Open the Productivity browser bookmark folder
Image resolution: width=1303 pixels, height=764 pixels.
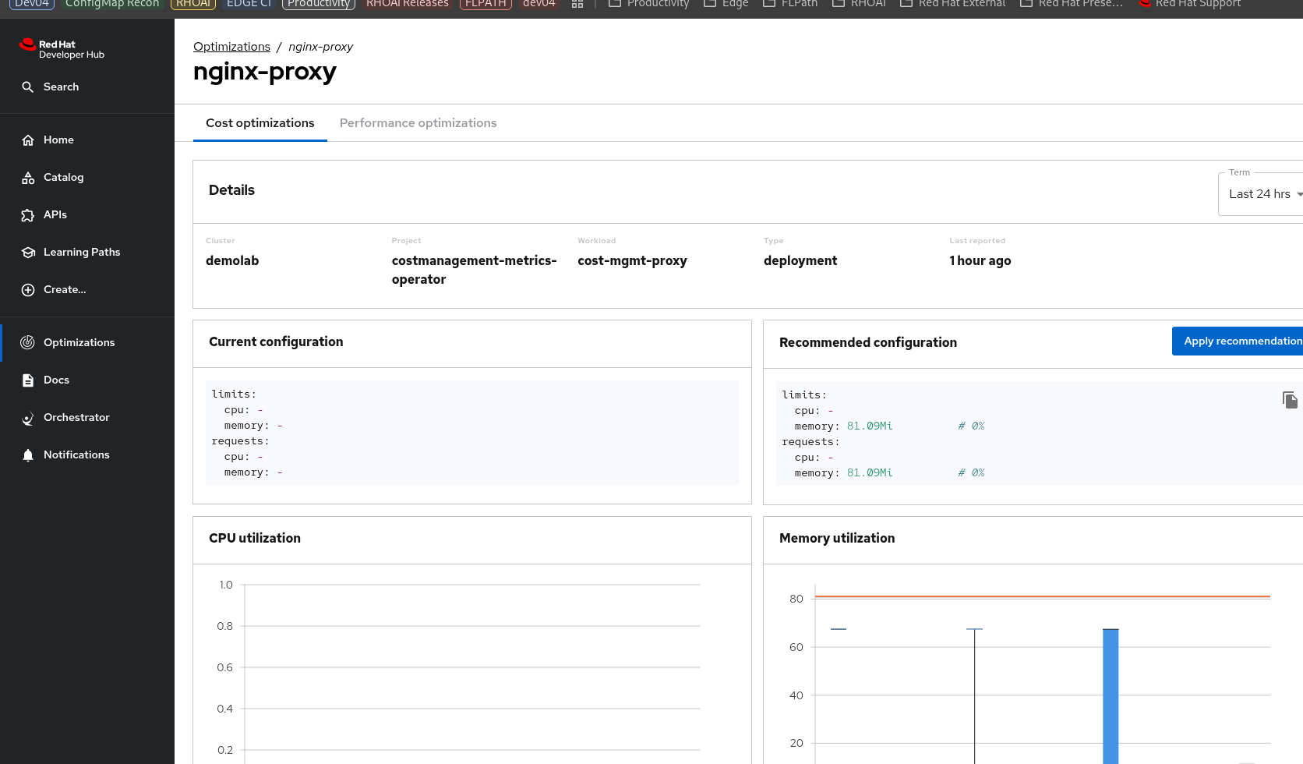(648, 4)
